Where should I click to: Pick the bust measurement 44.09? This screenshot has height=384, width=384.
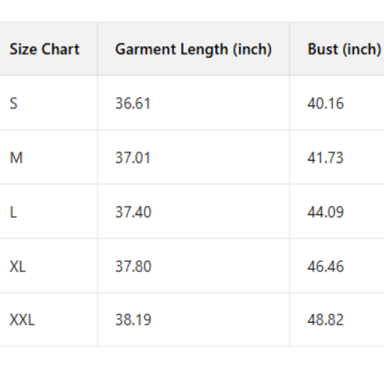point(325,212)
